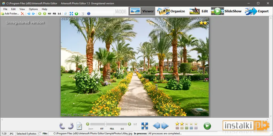The image size is (273, 136).
Task: Click the vertical scrollbar up arrow
Action: [x=271, y=18]
